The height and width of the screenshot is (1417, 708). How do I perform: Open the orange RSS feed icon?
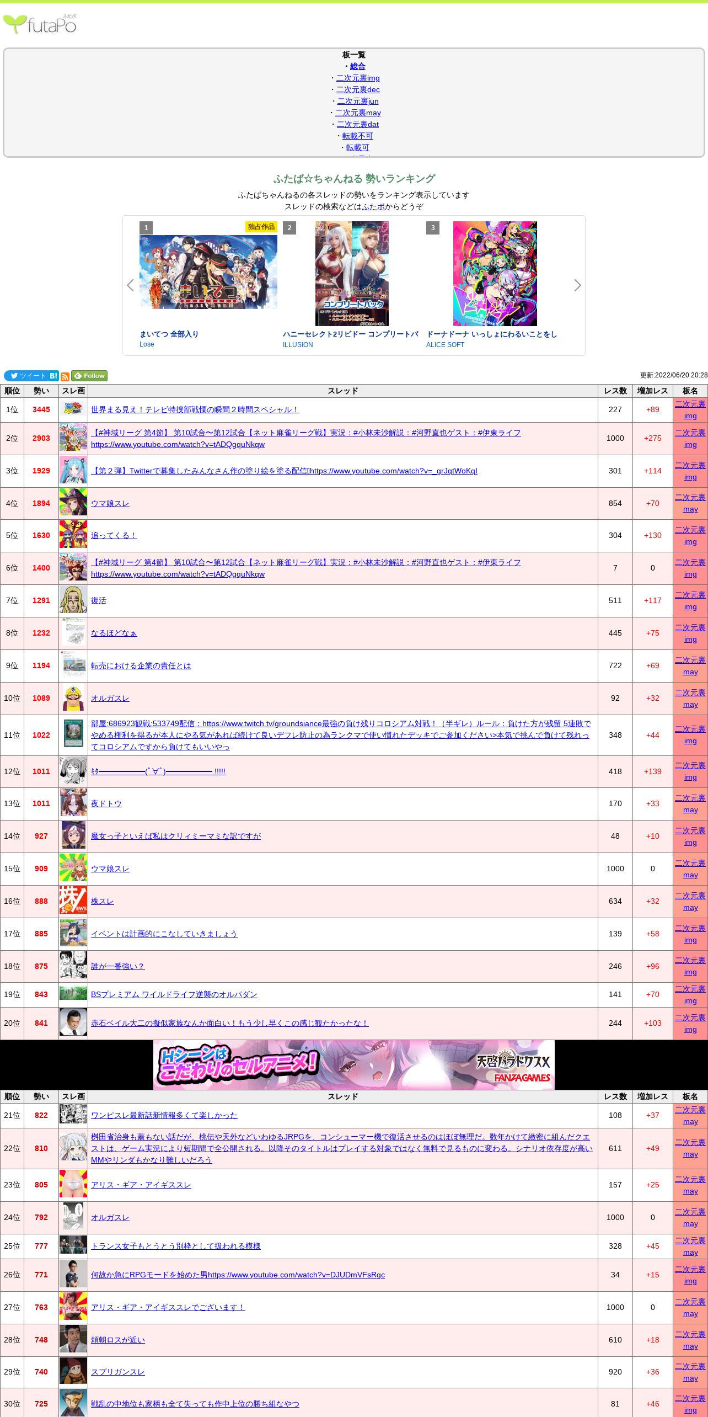[65, 376]
